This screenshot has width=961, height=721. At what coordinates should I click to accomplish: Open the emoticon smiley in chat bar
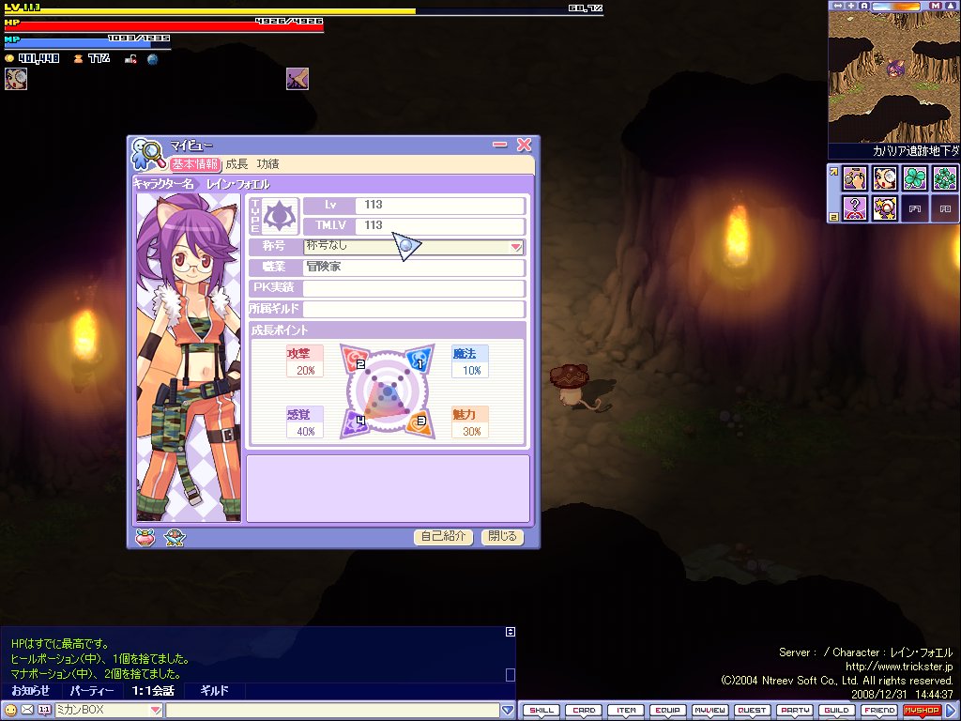tap(9, 710)
